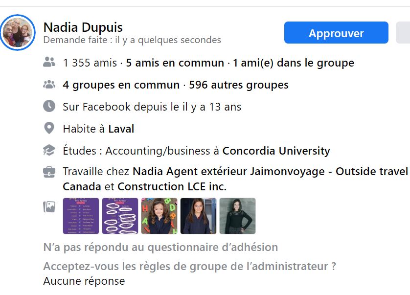Click the friends icon beside 1 355 amis
Image resolution: width=410 pixels, height=295 pixels.
[49, 63]
